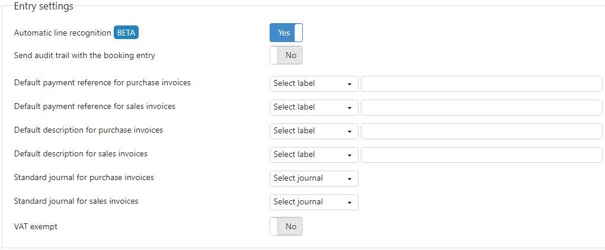The image size is (605, 250).
Task: Disable the Automatic line recognition toggle
Action: pyautogui.click(x=286, y=33)
